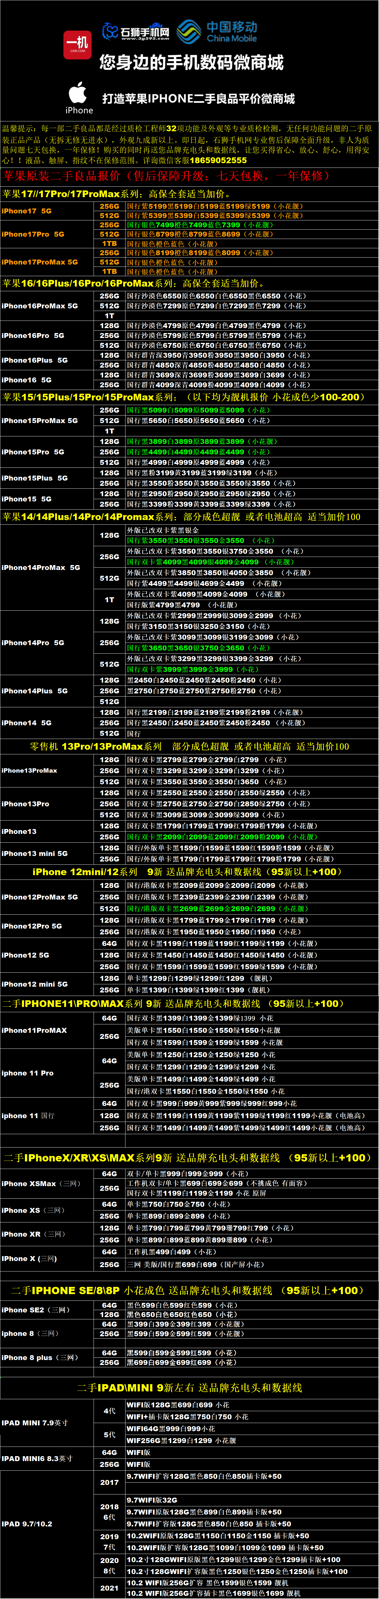
Task: Select the iPhone13ProMax model label
Action: point(29,771)
